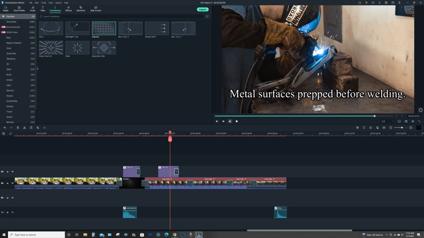Open the speed stopwatch tool
Image resolution: width=424 pixels, height=238 pixels.
click(31, 128)
